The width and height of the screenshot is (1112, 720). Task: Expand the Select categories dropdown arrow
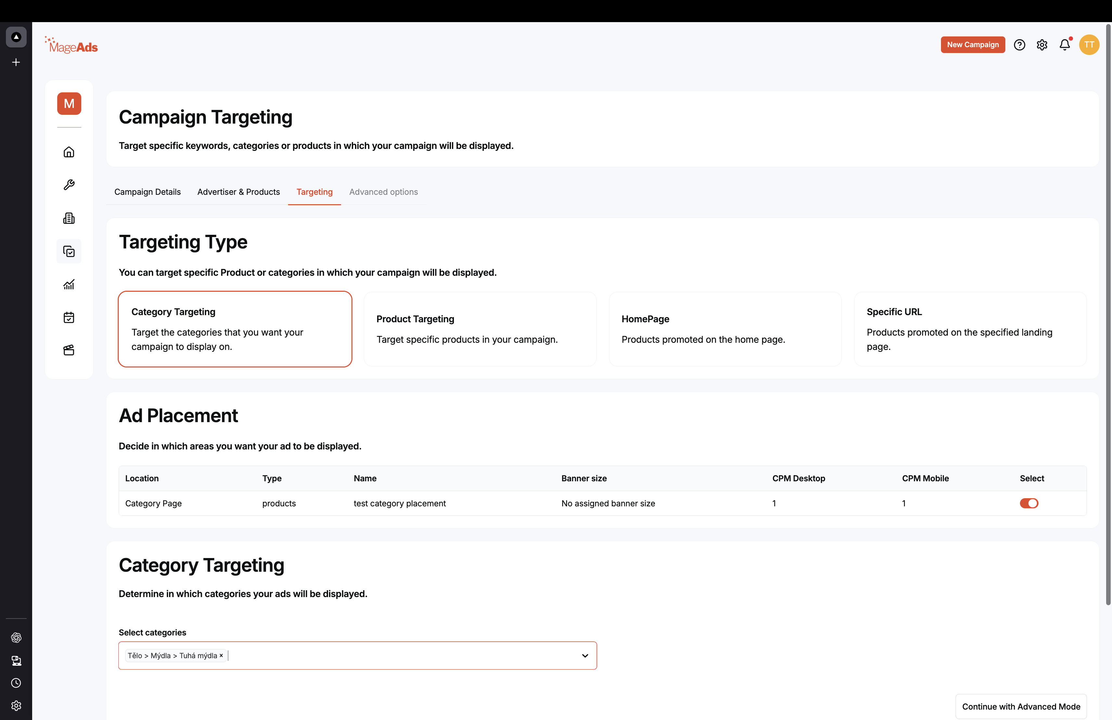click(x=585, y=656)
